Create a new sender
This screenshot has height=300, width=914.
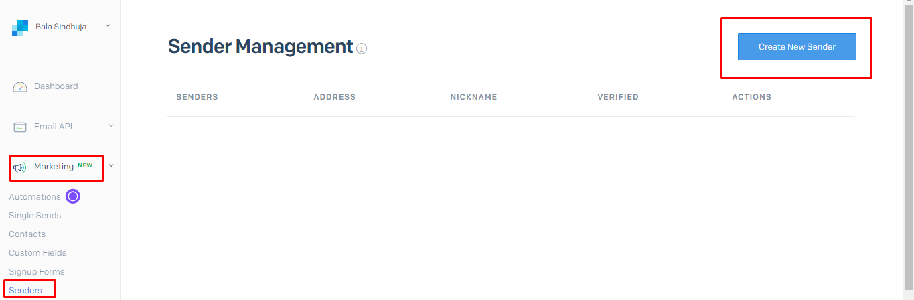(x=797, y=47)
